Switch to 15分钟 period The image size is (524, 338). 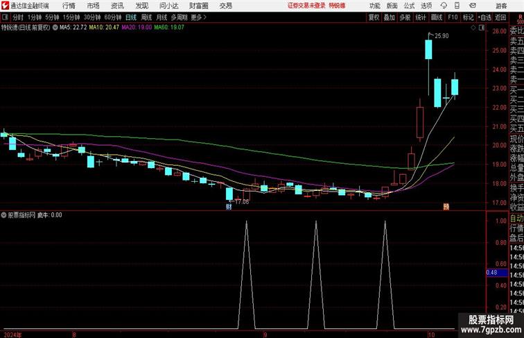click(71, 17)
